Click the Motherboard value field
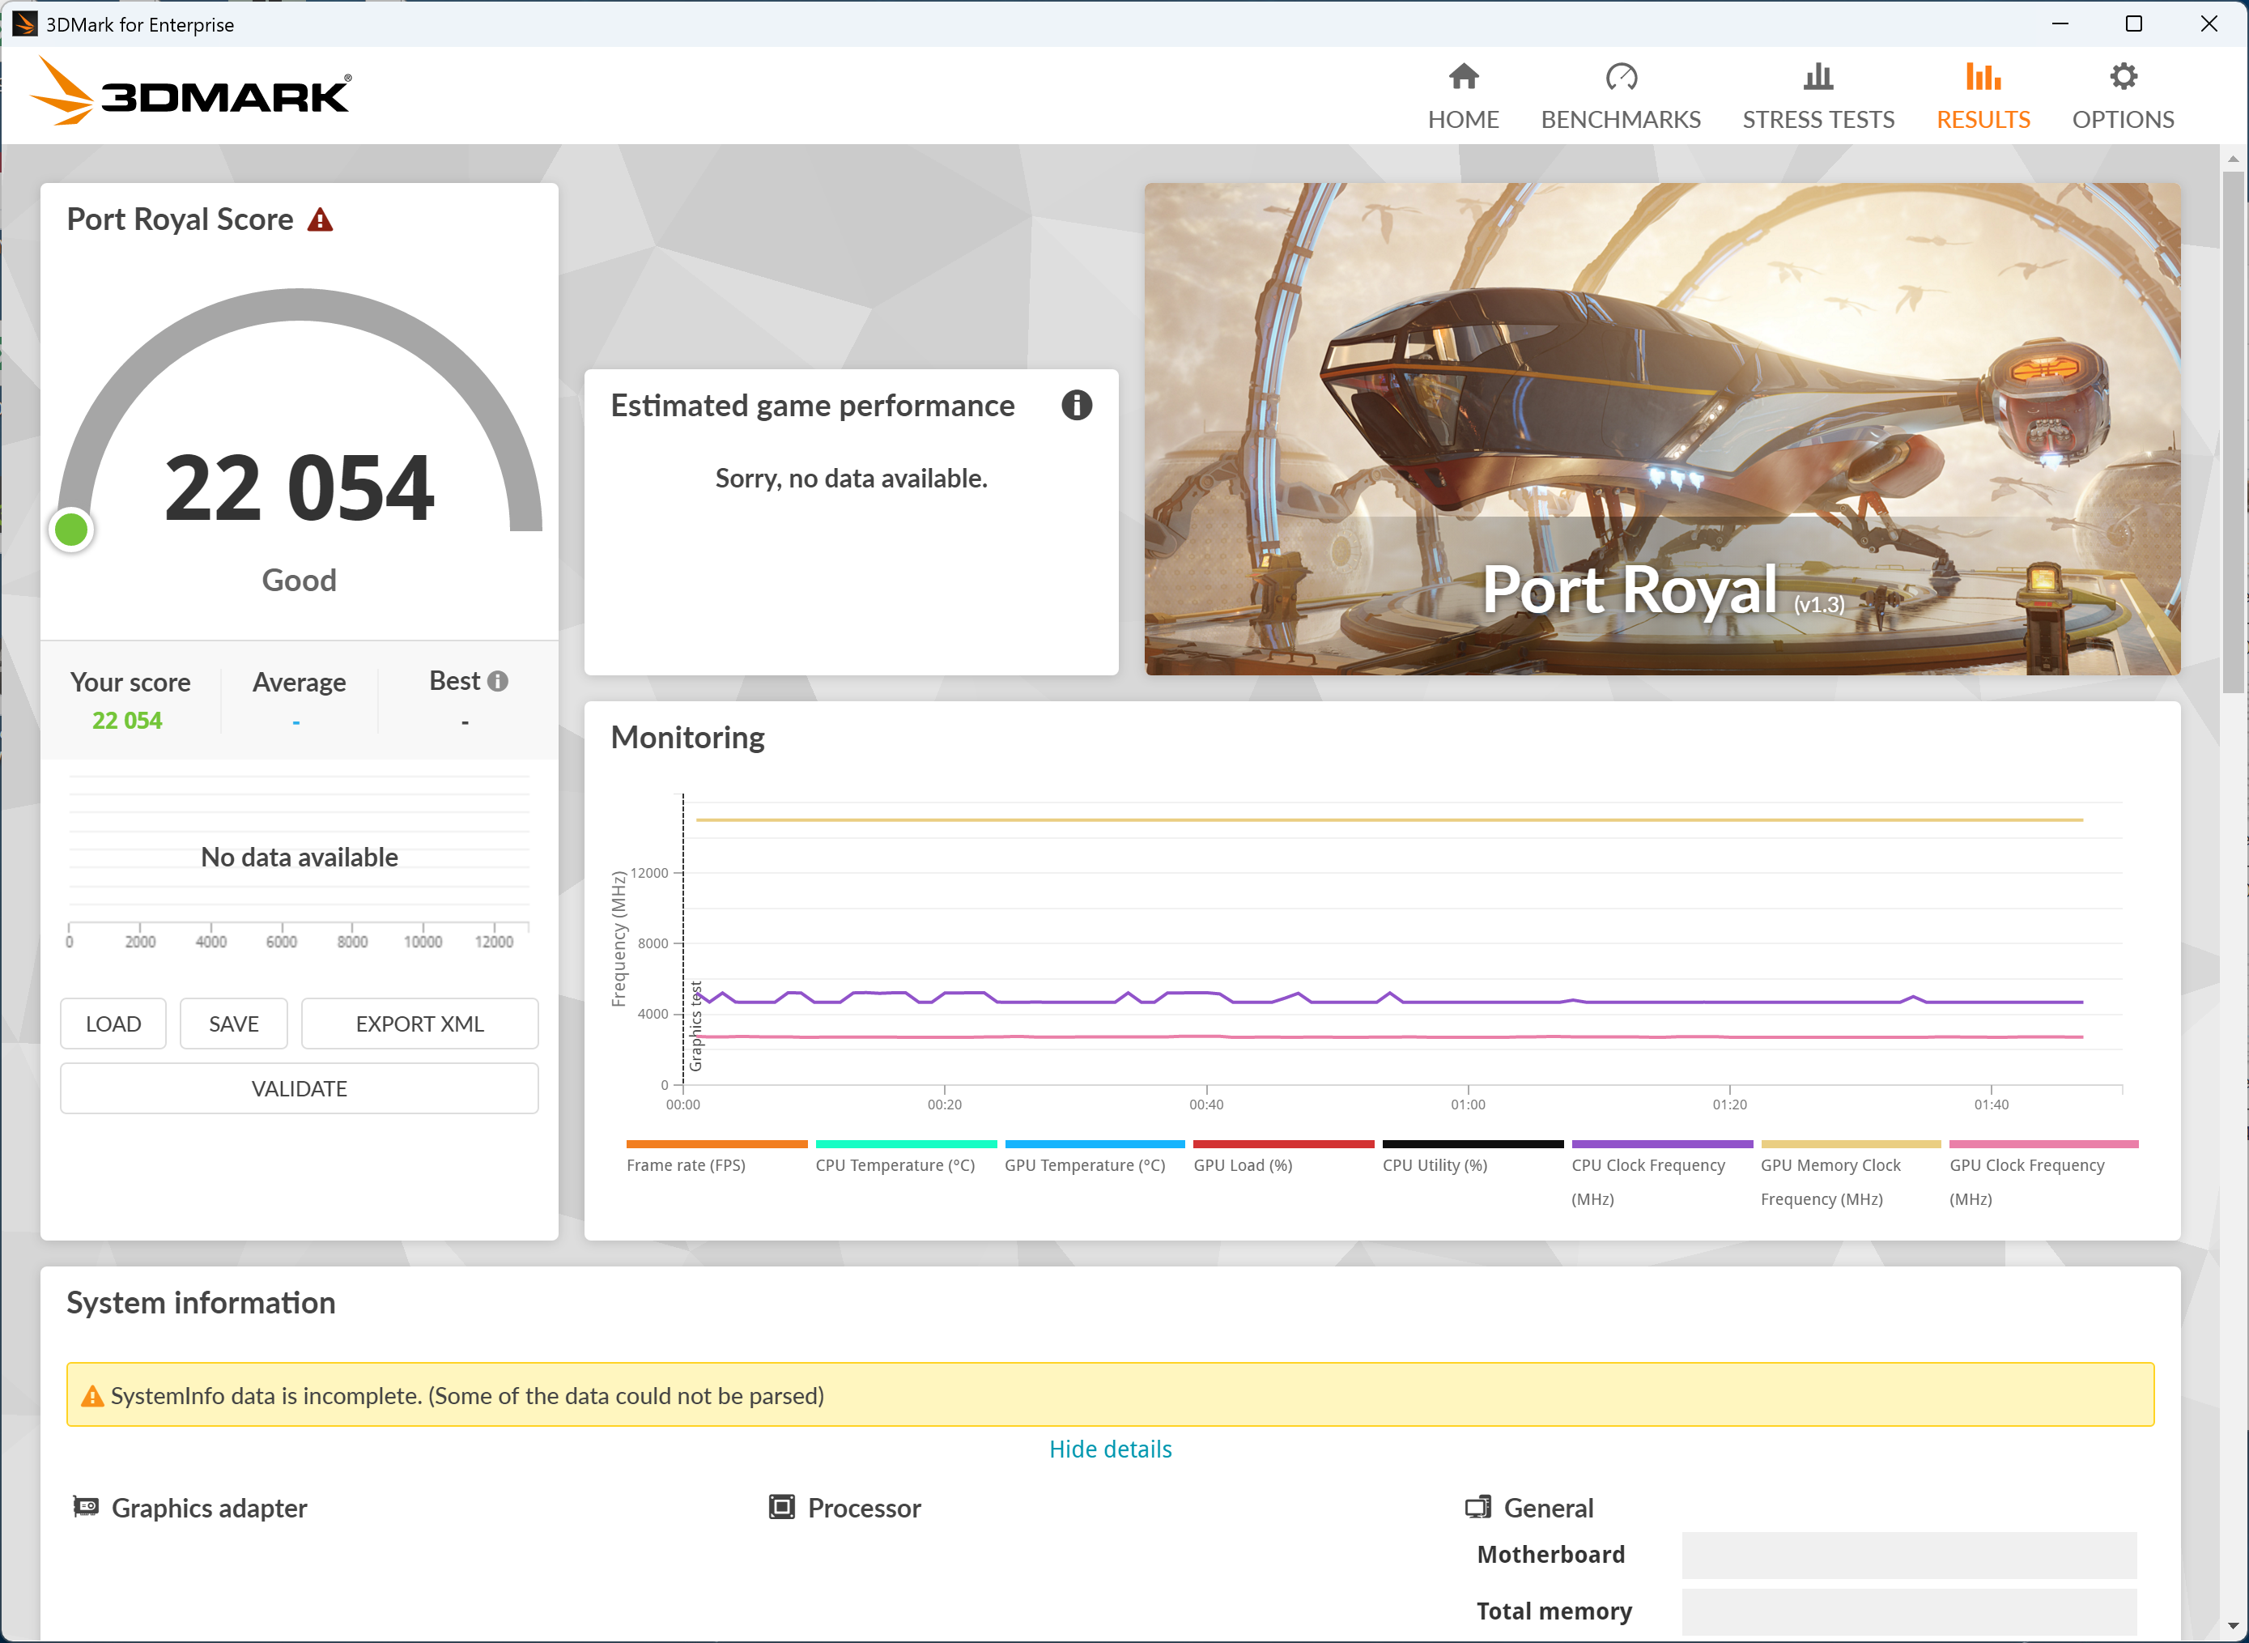2249x1643 pixels. pyautogui.click(x=1909, y=1555)
